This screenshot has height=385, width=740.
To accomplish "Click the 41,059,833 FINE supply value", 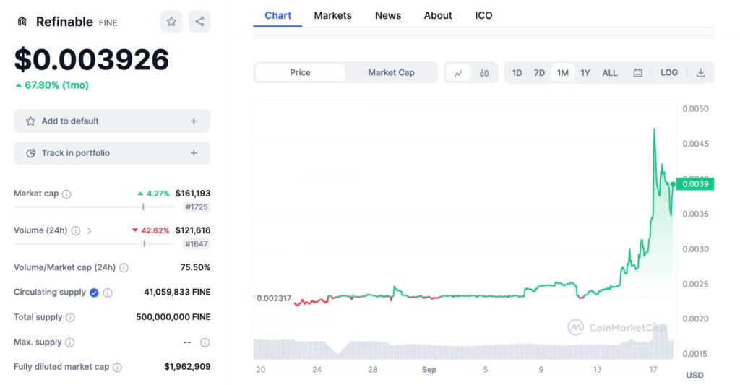I will tap(177, 292).
